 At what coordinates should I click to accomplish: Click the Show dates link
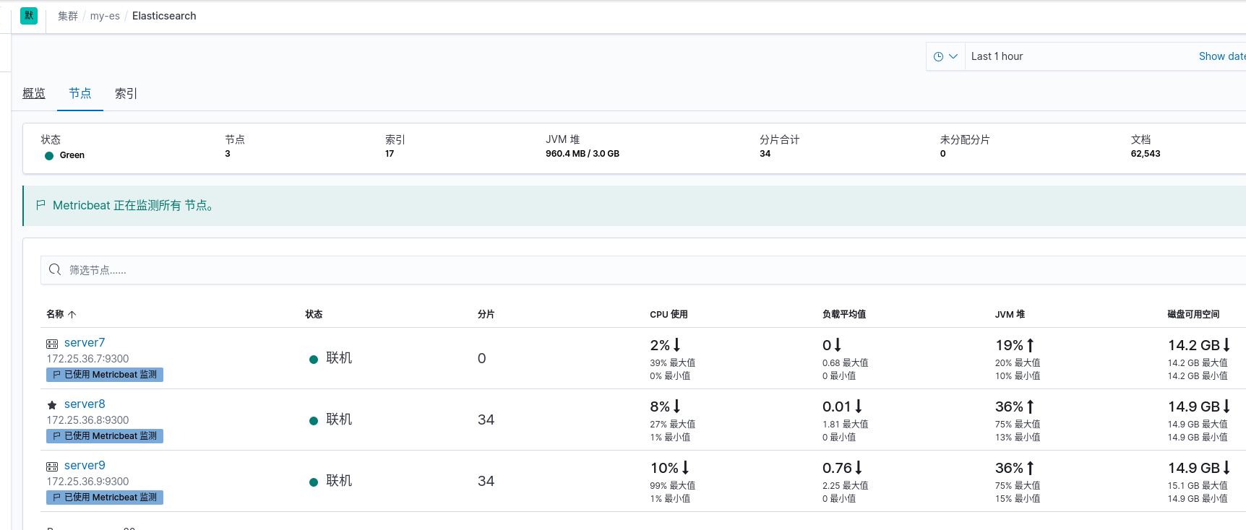[x=1222, y=56]
